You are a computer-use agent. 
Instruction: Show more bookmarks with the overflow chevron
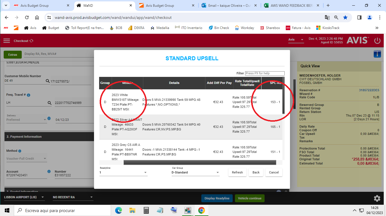tap(377, 28)
